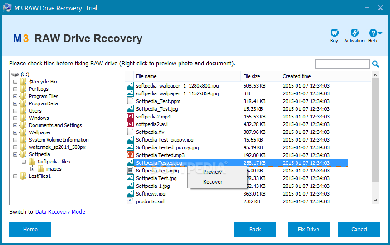Click image icon of Softpedia Test_picopy.jpg
Screen dimensions: 390x245
click(130, 140)
